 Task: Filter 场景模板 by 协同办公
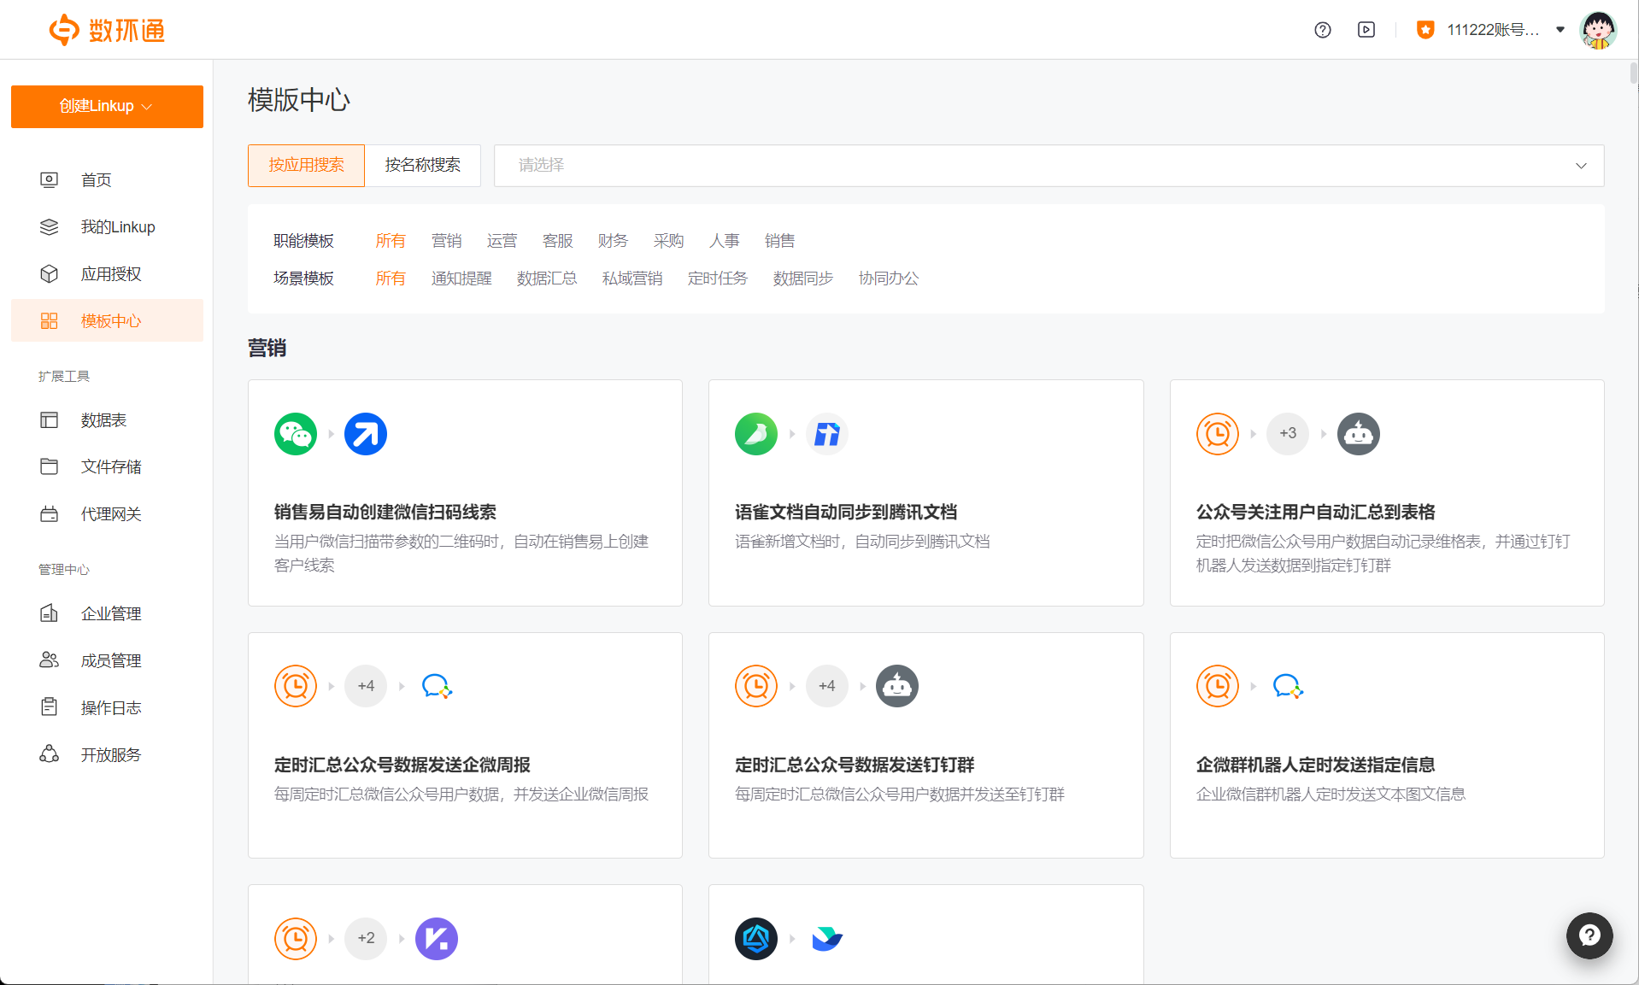(889, 278)
